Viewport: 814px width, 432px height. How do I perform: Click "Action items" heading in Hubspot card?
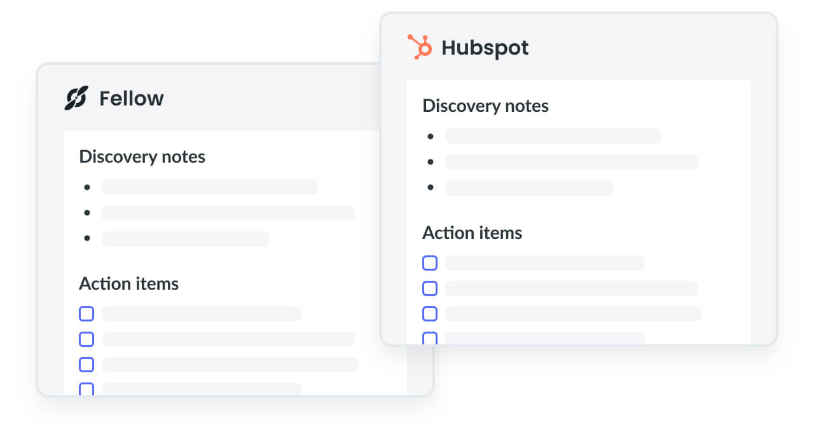click(472, 233)
